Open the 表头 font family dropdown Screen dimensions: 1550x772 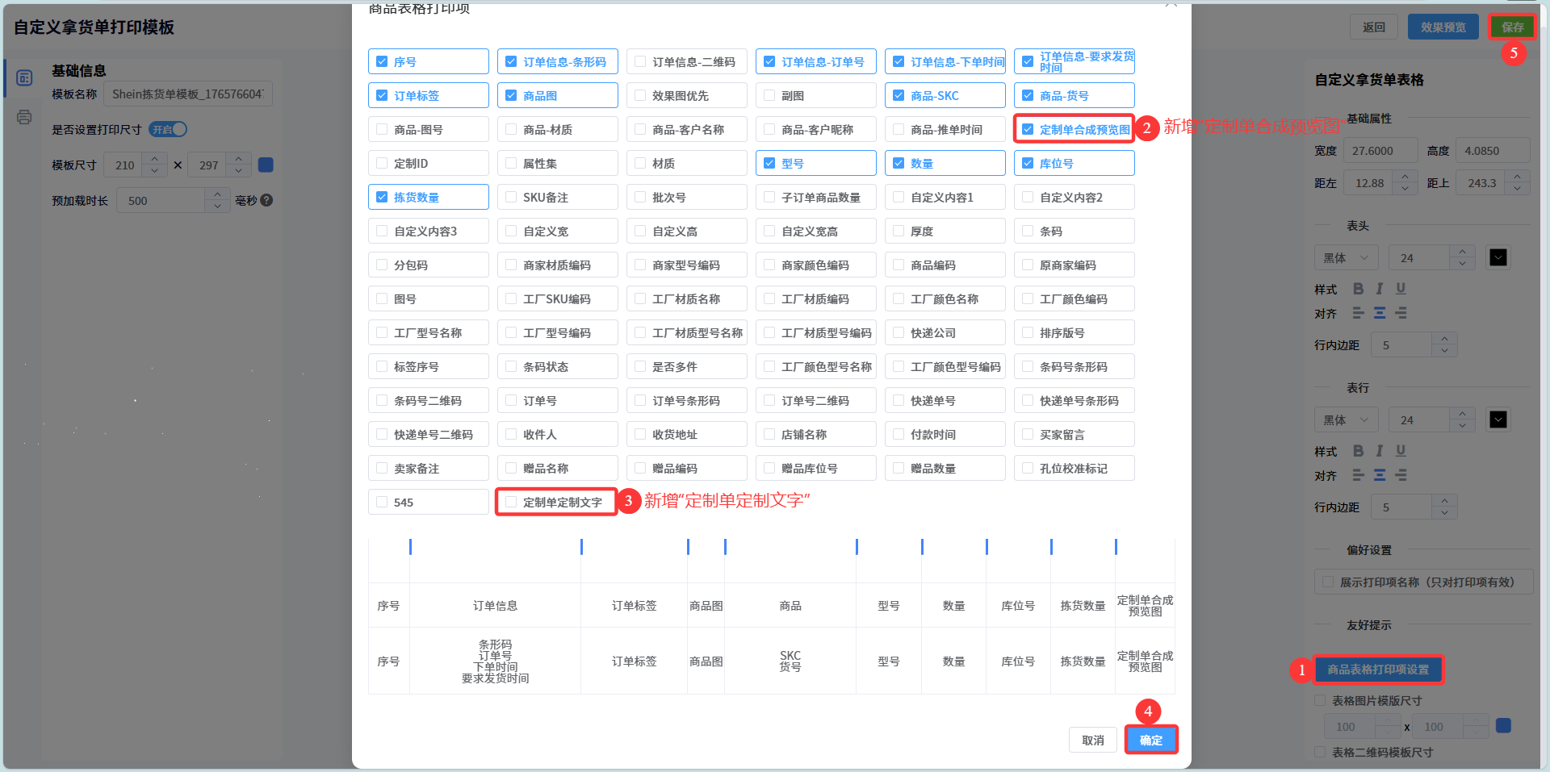point(1346,258)
